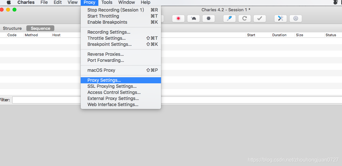The height and width of the screenshot is (166, 342).
Task: Sort by the Status column header
Action: pyautogui.click(x=331, y=35)
